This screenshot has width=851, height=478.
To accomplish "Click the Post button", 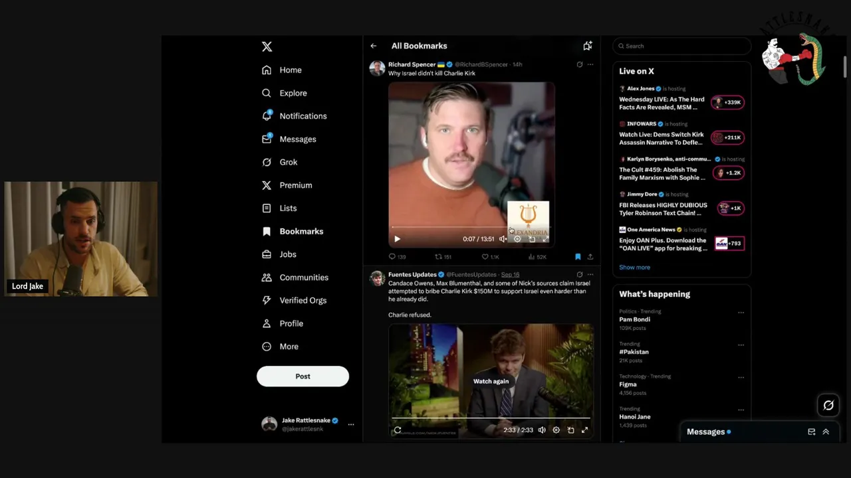I will coord(303,376).
